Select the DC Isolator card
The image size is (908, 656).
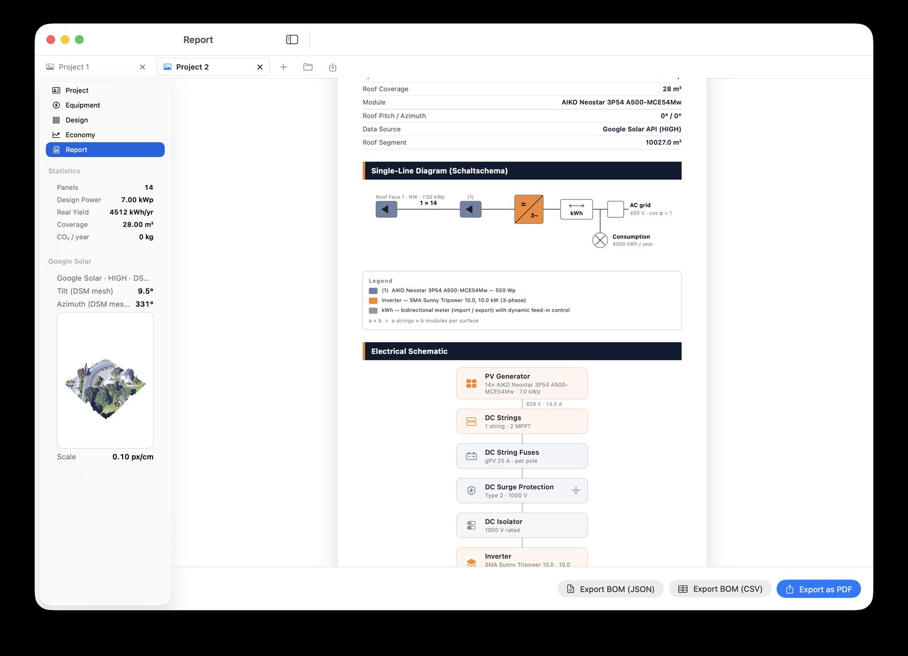point(522,526)
